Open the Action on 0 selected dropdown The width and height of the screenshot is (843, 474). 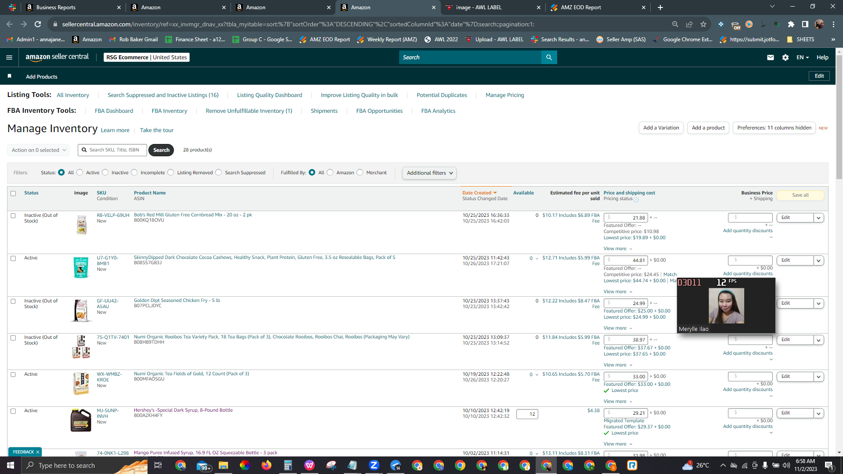(39, 150)
